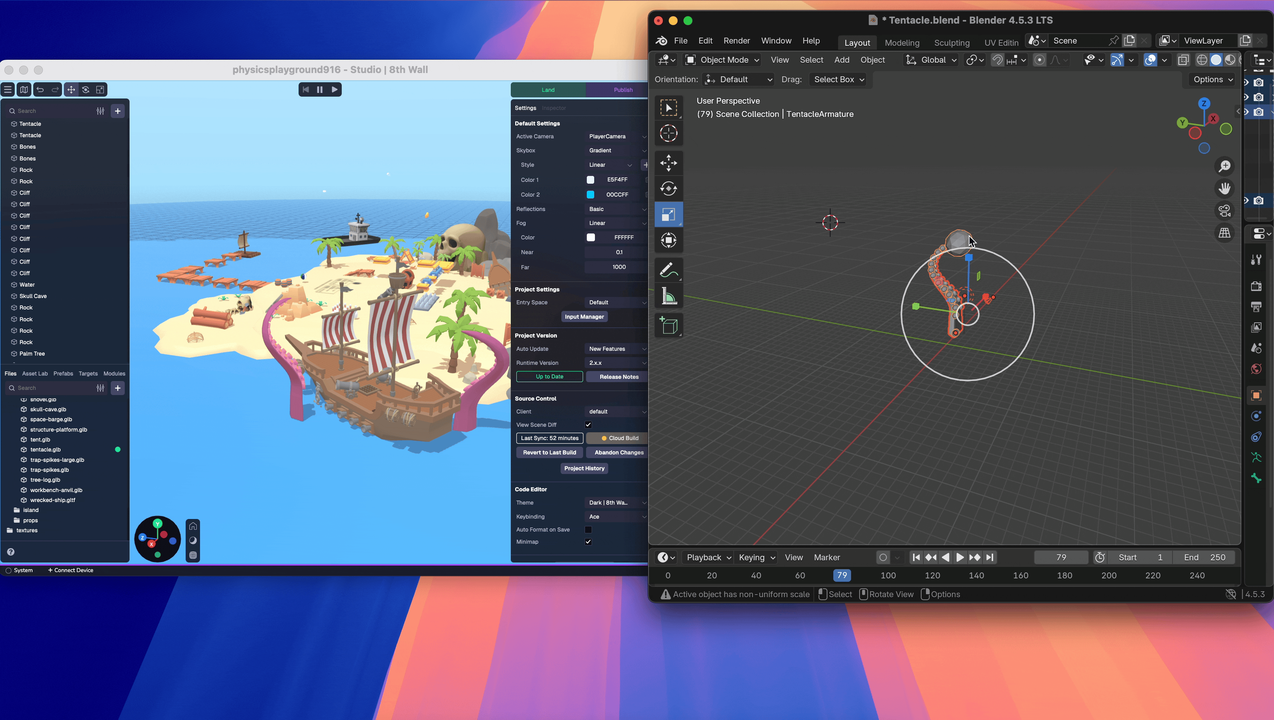Choose the Annotate pencil tool

(668, 270)
